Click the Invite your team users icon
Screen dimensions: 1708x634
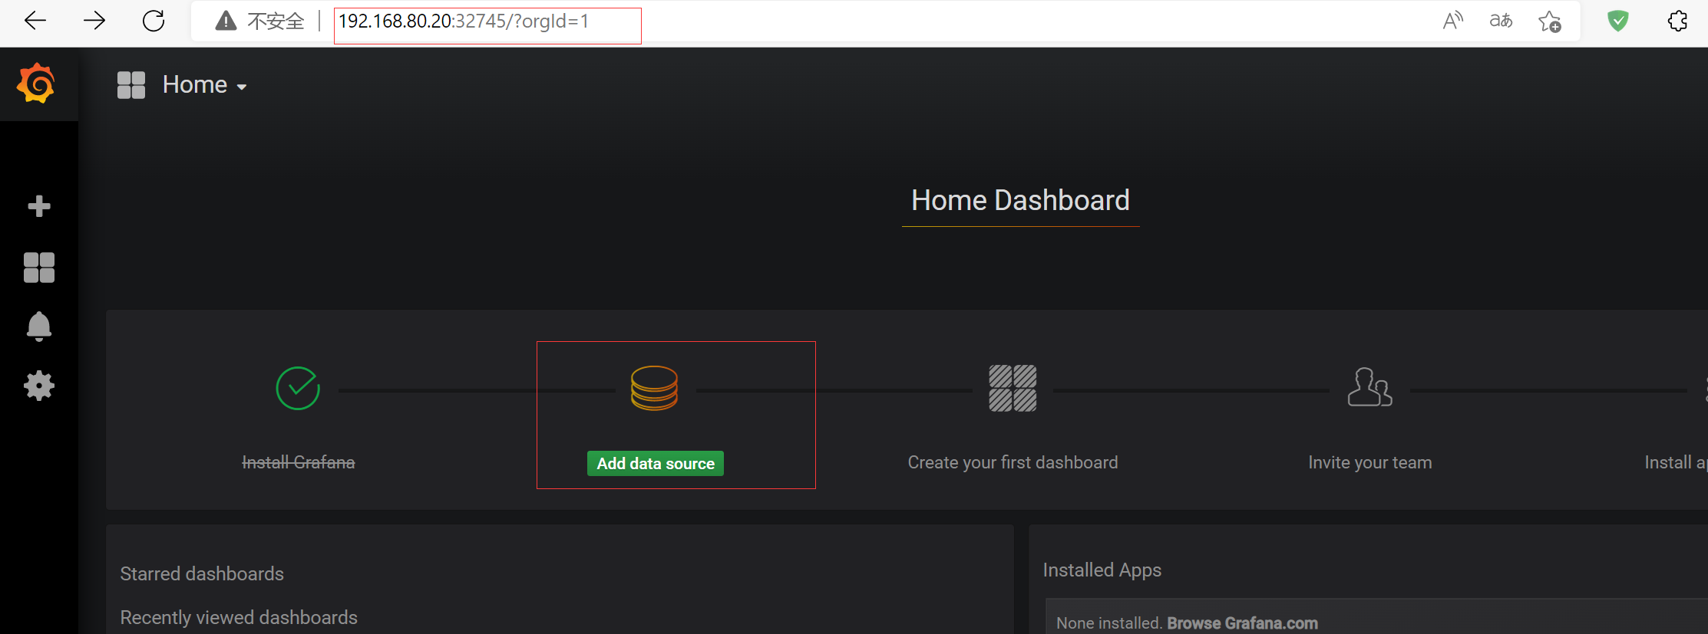tap(1369, 387)
